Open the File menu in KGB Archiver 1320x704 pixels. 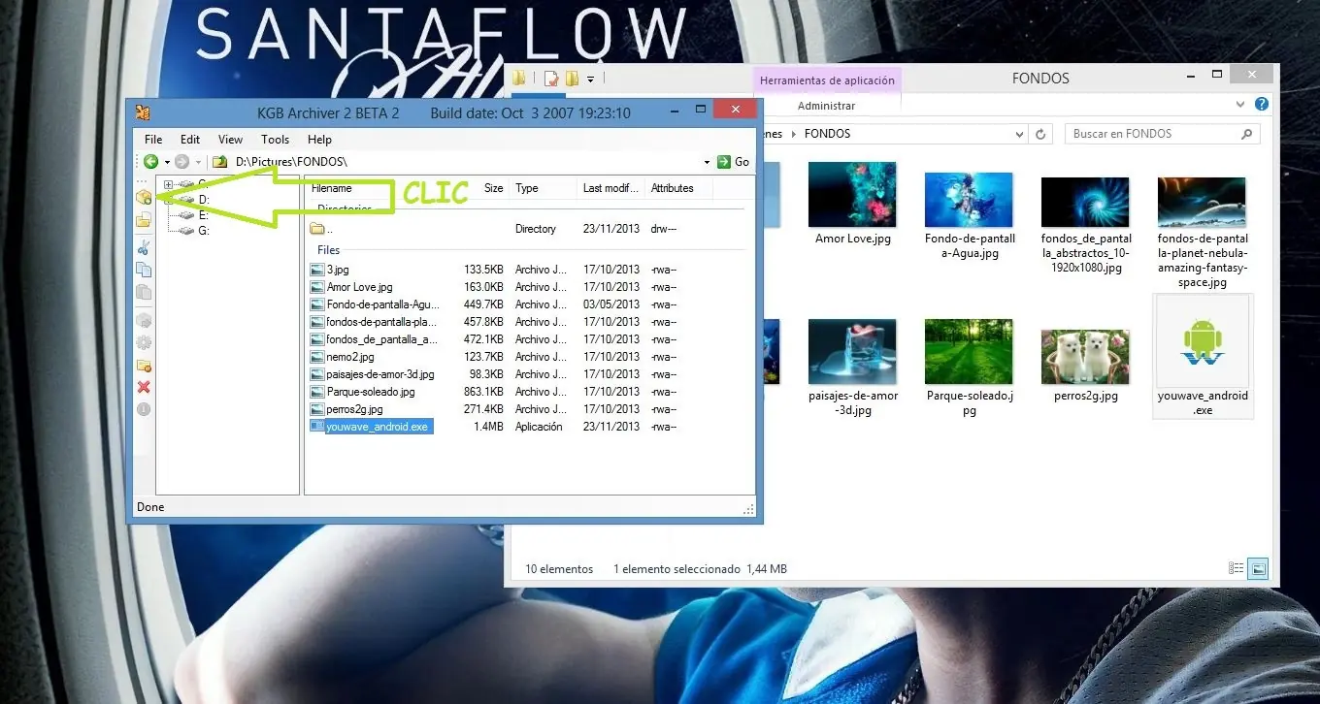pos(153,140)
